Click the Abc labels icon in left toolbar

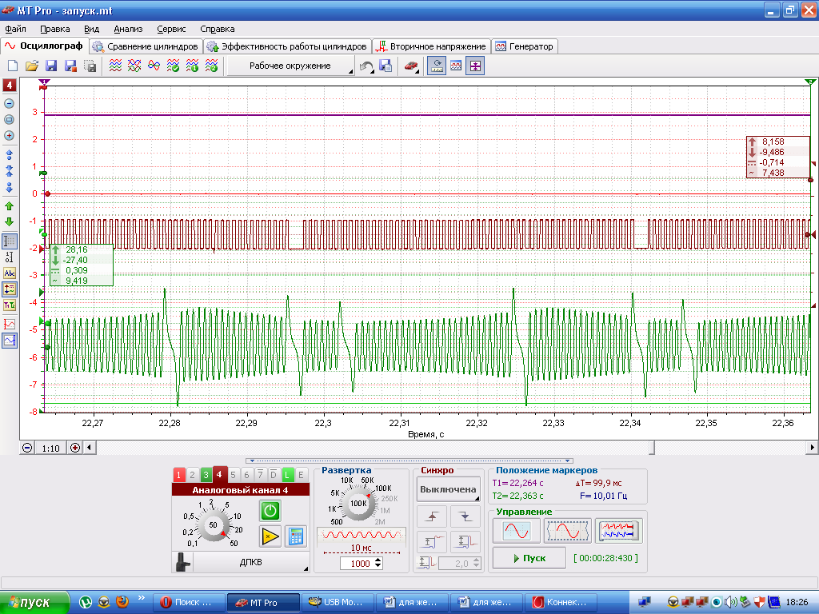[x=10, y=273]
